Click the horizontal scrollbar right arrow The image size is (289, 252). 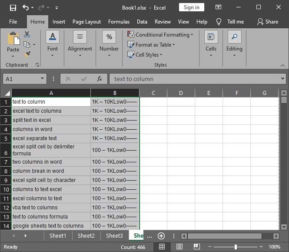click(x=276, y=236)
